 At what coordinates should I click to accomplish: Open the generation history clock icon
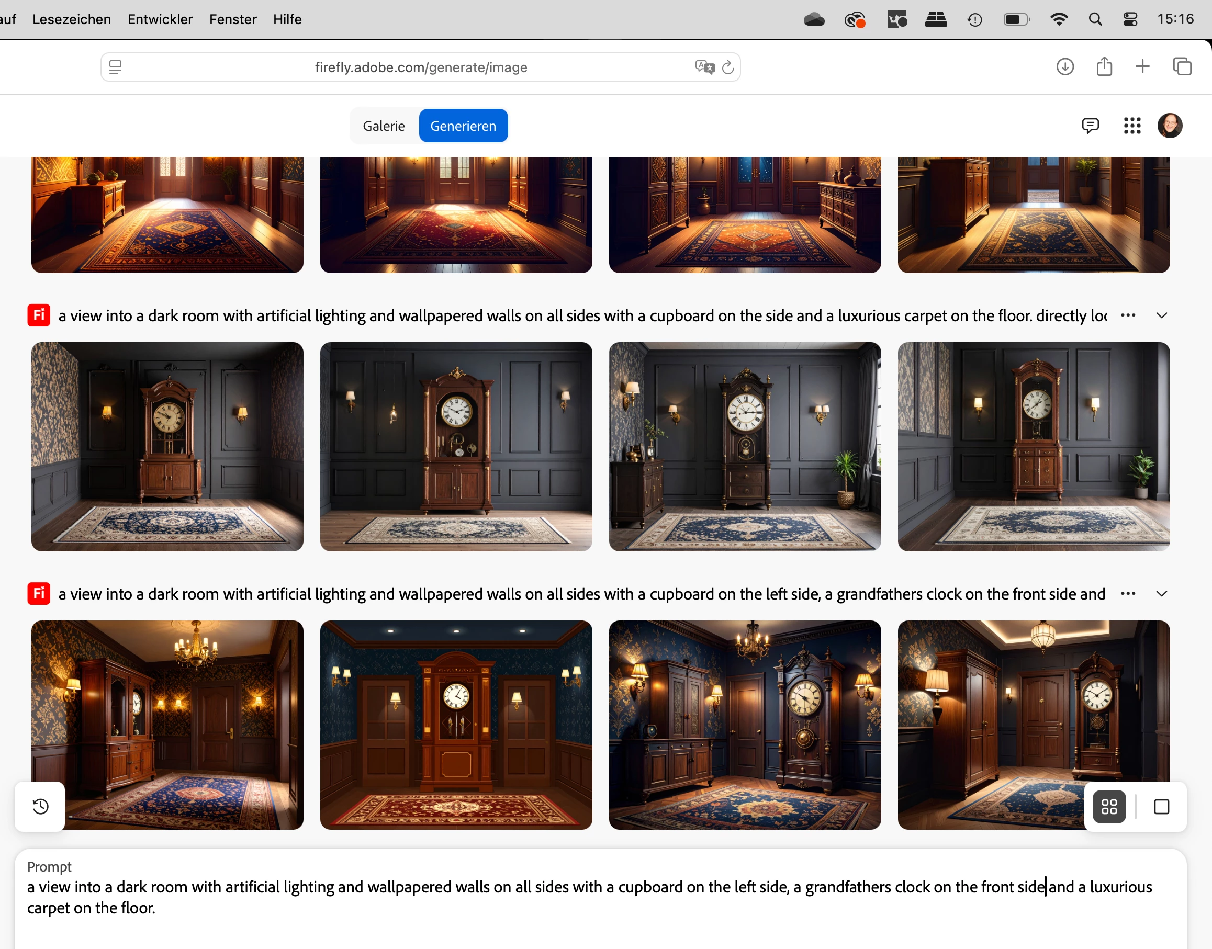tap(40, 806)
